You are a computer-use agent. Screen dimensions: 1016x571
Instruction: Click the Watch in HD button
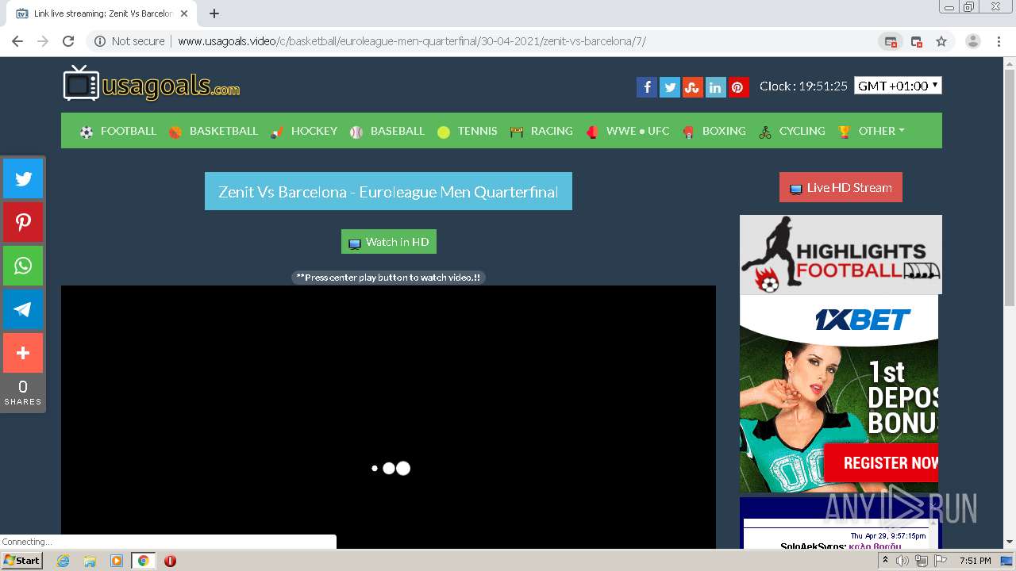click(389, 242)
